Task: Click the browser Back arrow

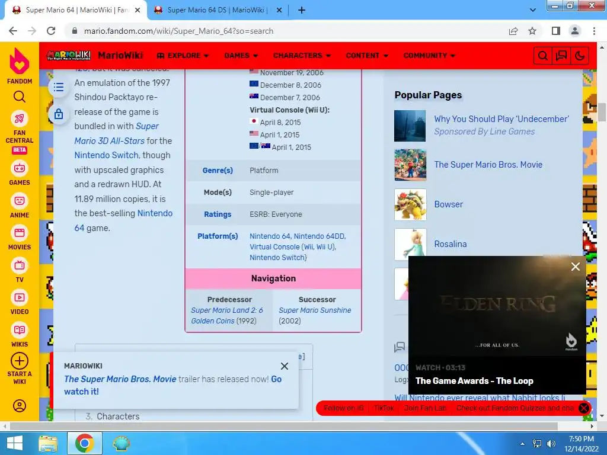Action: pyautogui.click(x=13, y=31)
